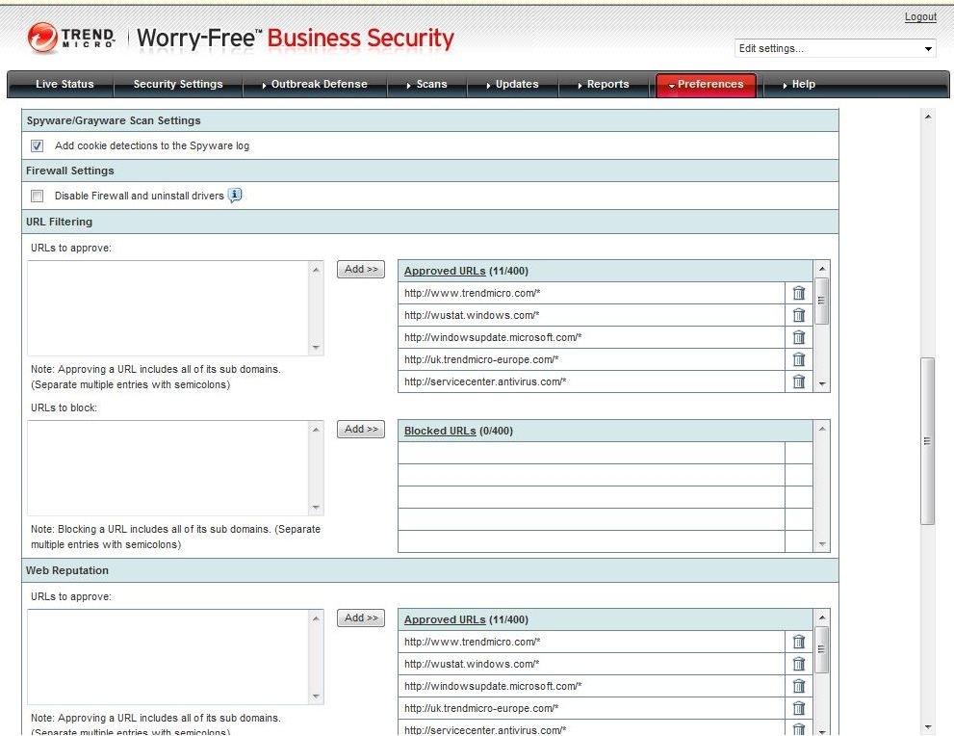Click the main page scrollbar thumb
954x736 pixels.
(927, 441)
